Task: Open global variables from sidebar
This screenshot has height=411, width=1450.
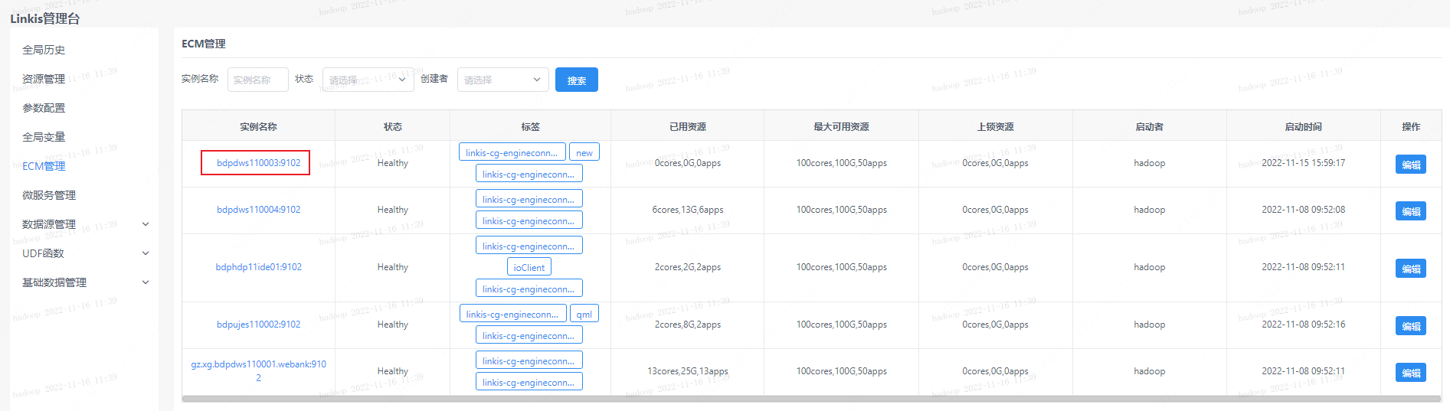Action: 44,137
